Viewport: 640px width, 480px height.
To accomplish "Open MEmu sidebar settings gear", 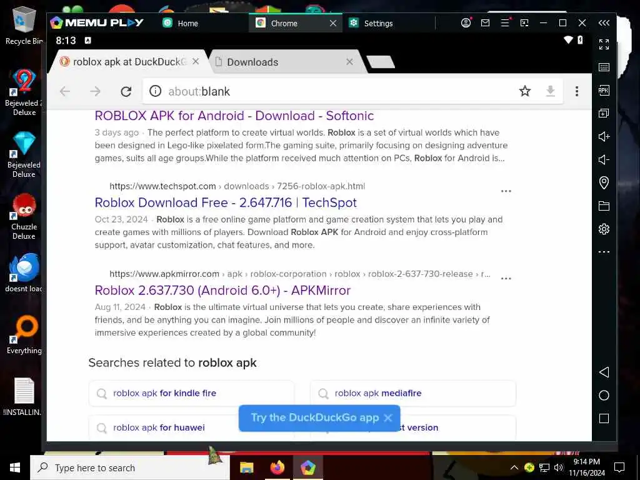I will (x=604, y=229).
